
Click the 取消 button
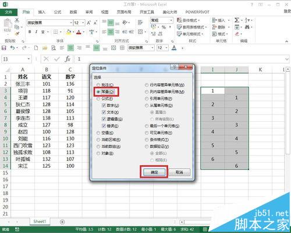click(x=179, y=172)
